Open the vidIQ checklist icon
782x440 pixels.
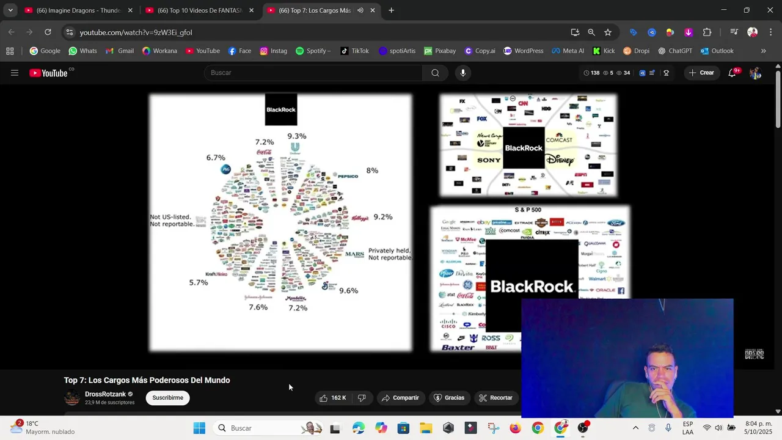(652, 73)
